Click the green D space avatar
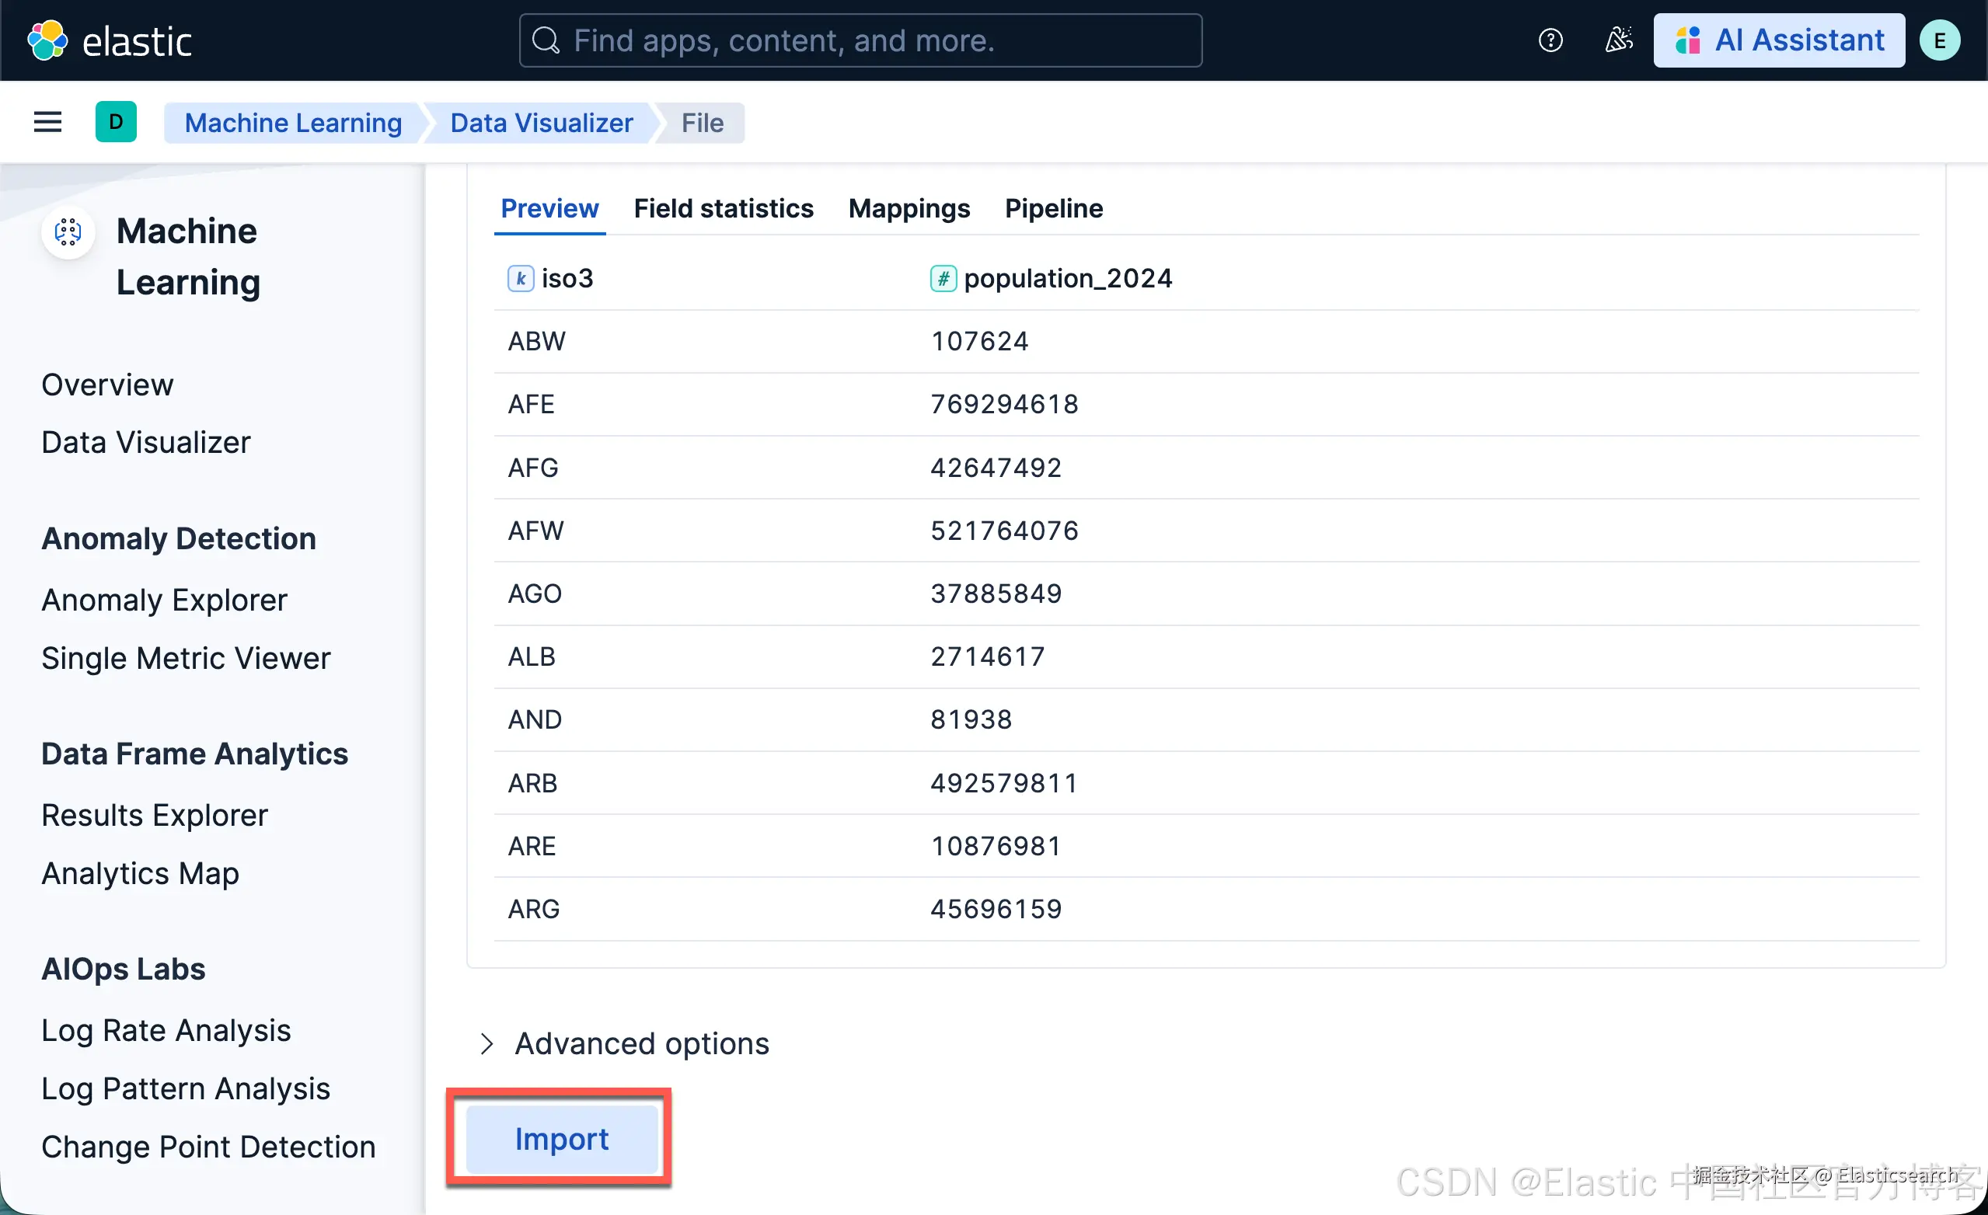This screenshot has height=1215, width=1988. click(x=116, y=123)
